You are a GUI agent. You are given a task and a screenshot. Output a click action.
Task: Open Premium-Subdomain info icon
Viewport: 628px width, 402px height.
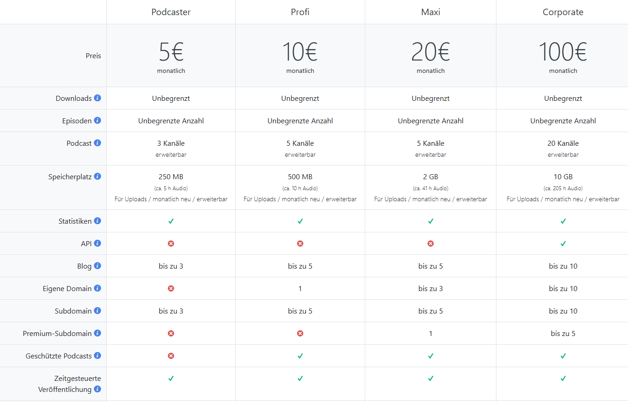98,333
